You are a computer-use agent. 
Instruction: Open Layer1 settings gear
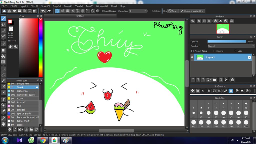249,57
